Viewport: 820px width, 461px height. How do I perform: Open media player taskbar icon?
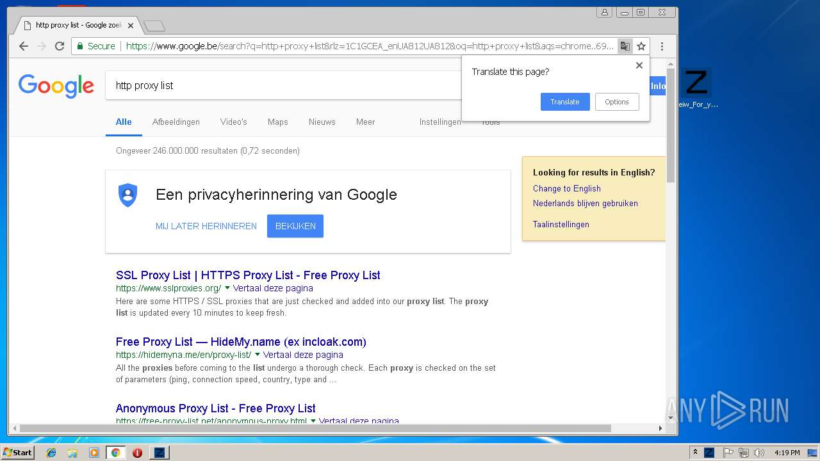tap(94, 453)
